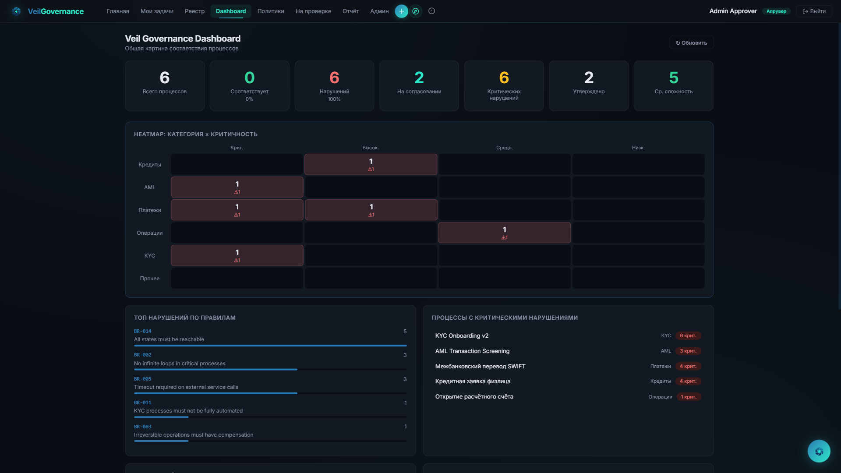Open Межбанковский перевод SWIFT process row
Viewport: 841px width, 473px height.
[x=480, y=367]
